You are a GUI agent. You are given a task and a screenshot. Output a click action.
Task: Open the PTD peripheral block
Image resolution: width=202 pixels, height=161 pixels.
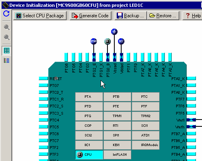point(89,106)
